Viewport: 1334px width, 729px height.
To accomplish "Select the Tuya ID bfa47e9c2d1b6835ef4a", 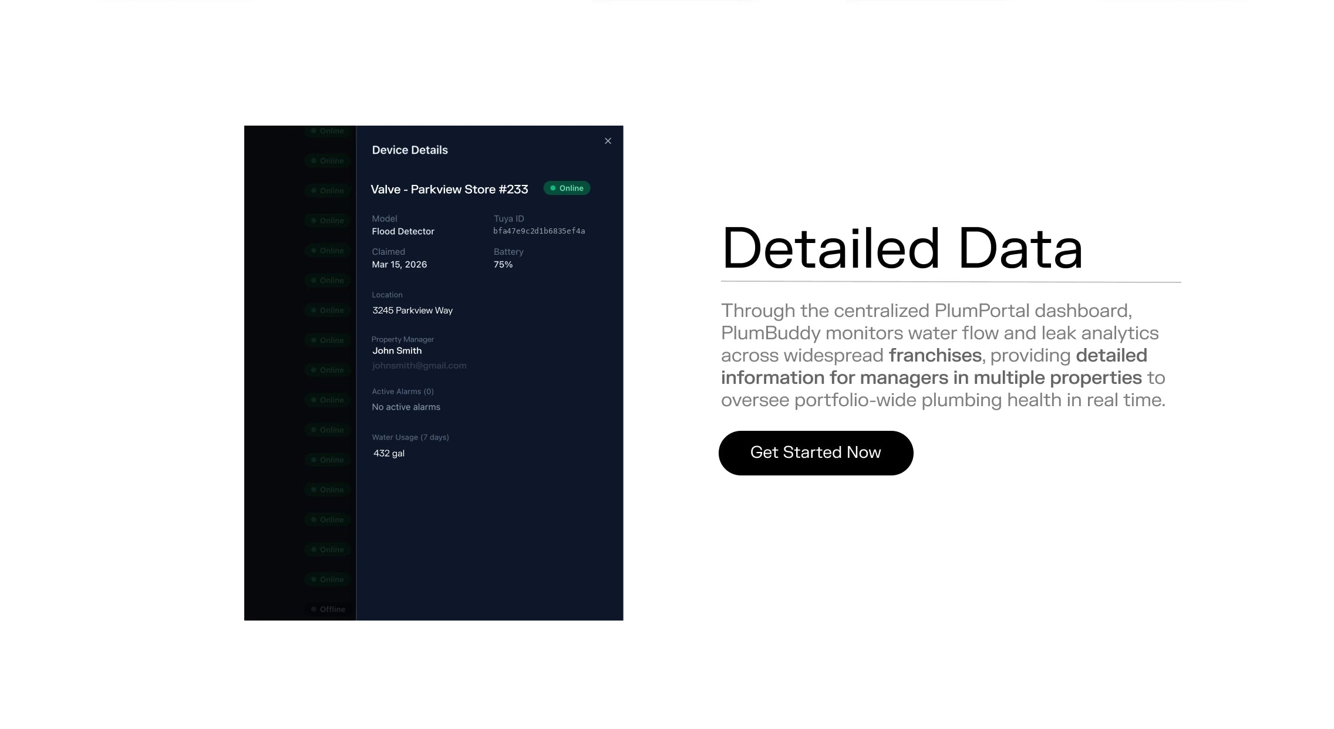I will click(539, 231).
